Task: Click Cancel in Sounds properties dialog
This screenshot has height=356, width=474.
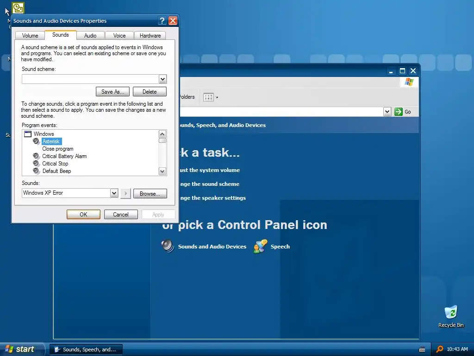Action: 121,215
